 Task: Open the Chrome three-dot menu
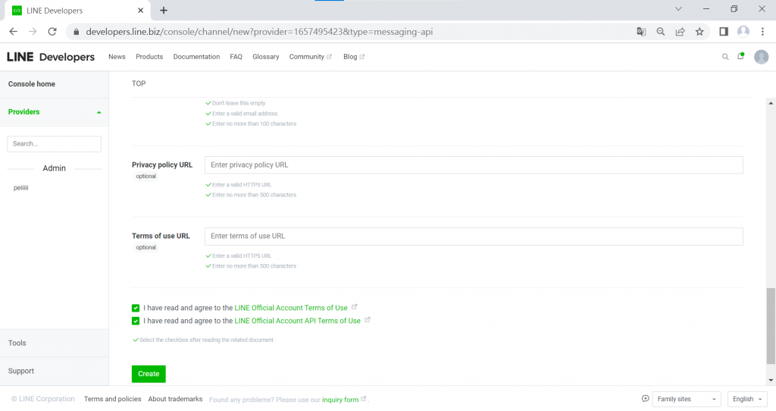tap(762, 32)
